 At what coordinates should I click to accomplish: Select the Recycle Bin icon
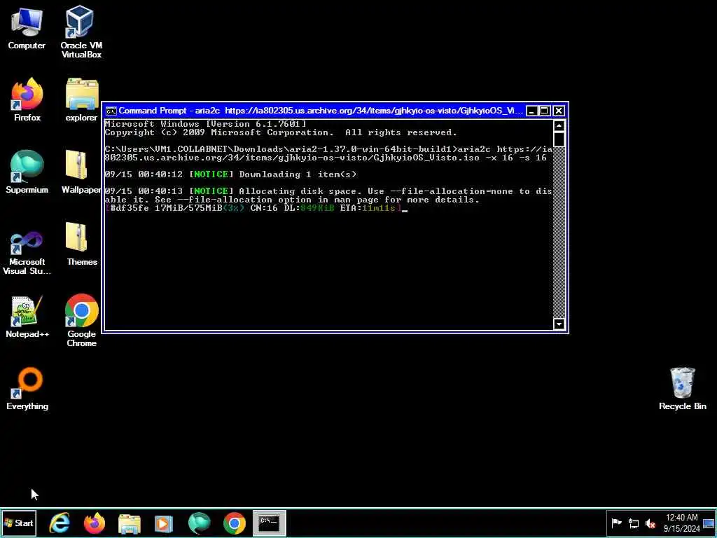[682, 388]
